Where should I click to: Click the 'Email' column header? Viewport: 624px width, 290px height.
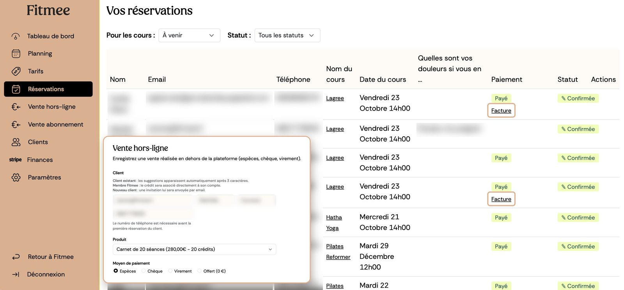(x=157, y=79)
